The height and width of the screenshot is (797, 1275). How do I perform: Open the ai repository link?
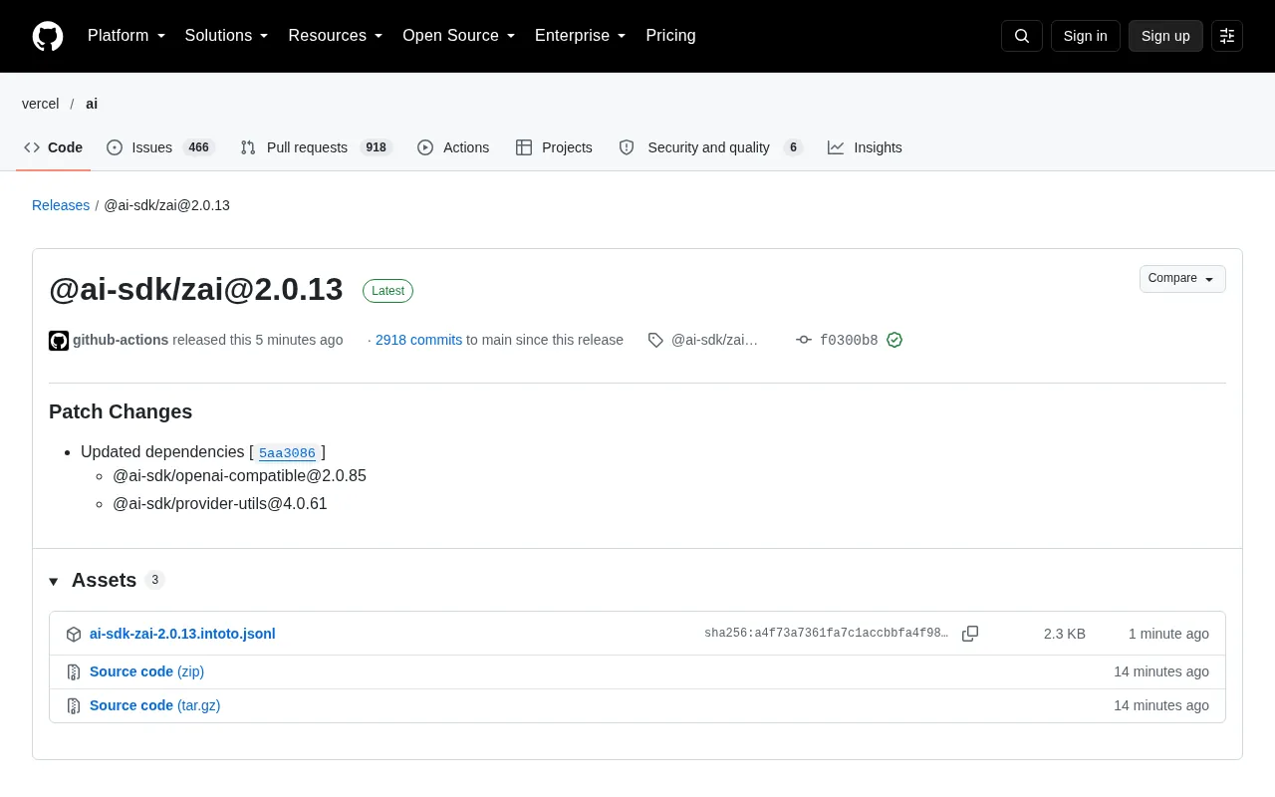(x=92, y=104)
